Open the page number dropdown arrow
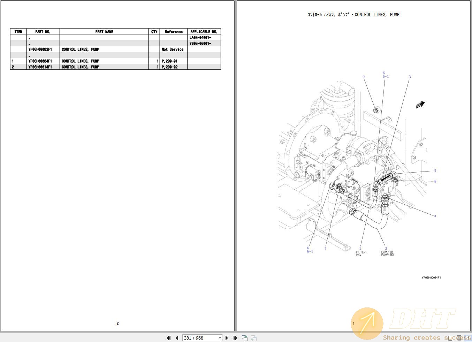The height and width of the screenshot is (342, 472). (x=220, y=338)
